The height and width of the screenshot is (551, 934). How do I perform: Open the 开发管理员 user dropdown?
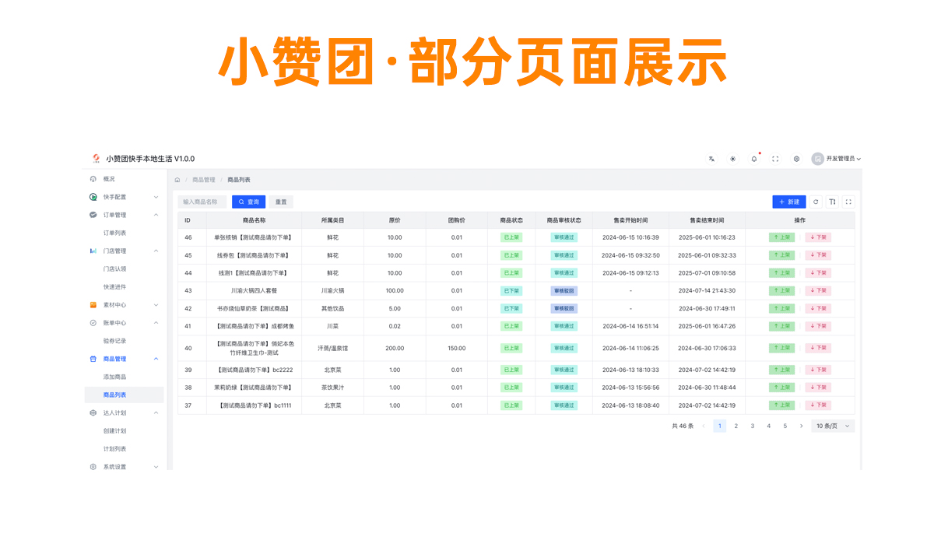click(837, 159)
